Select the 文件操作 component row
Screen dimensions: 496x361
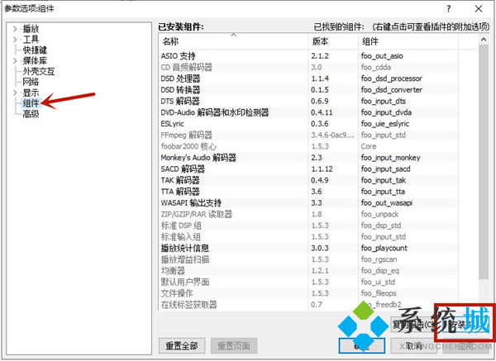coord(308,293)
